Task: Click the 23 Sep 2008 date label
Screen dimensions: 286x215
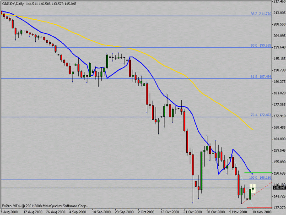Action: tap(124, 212)
